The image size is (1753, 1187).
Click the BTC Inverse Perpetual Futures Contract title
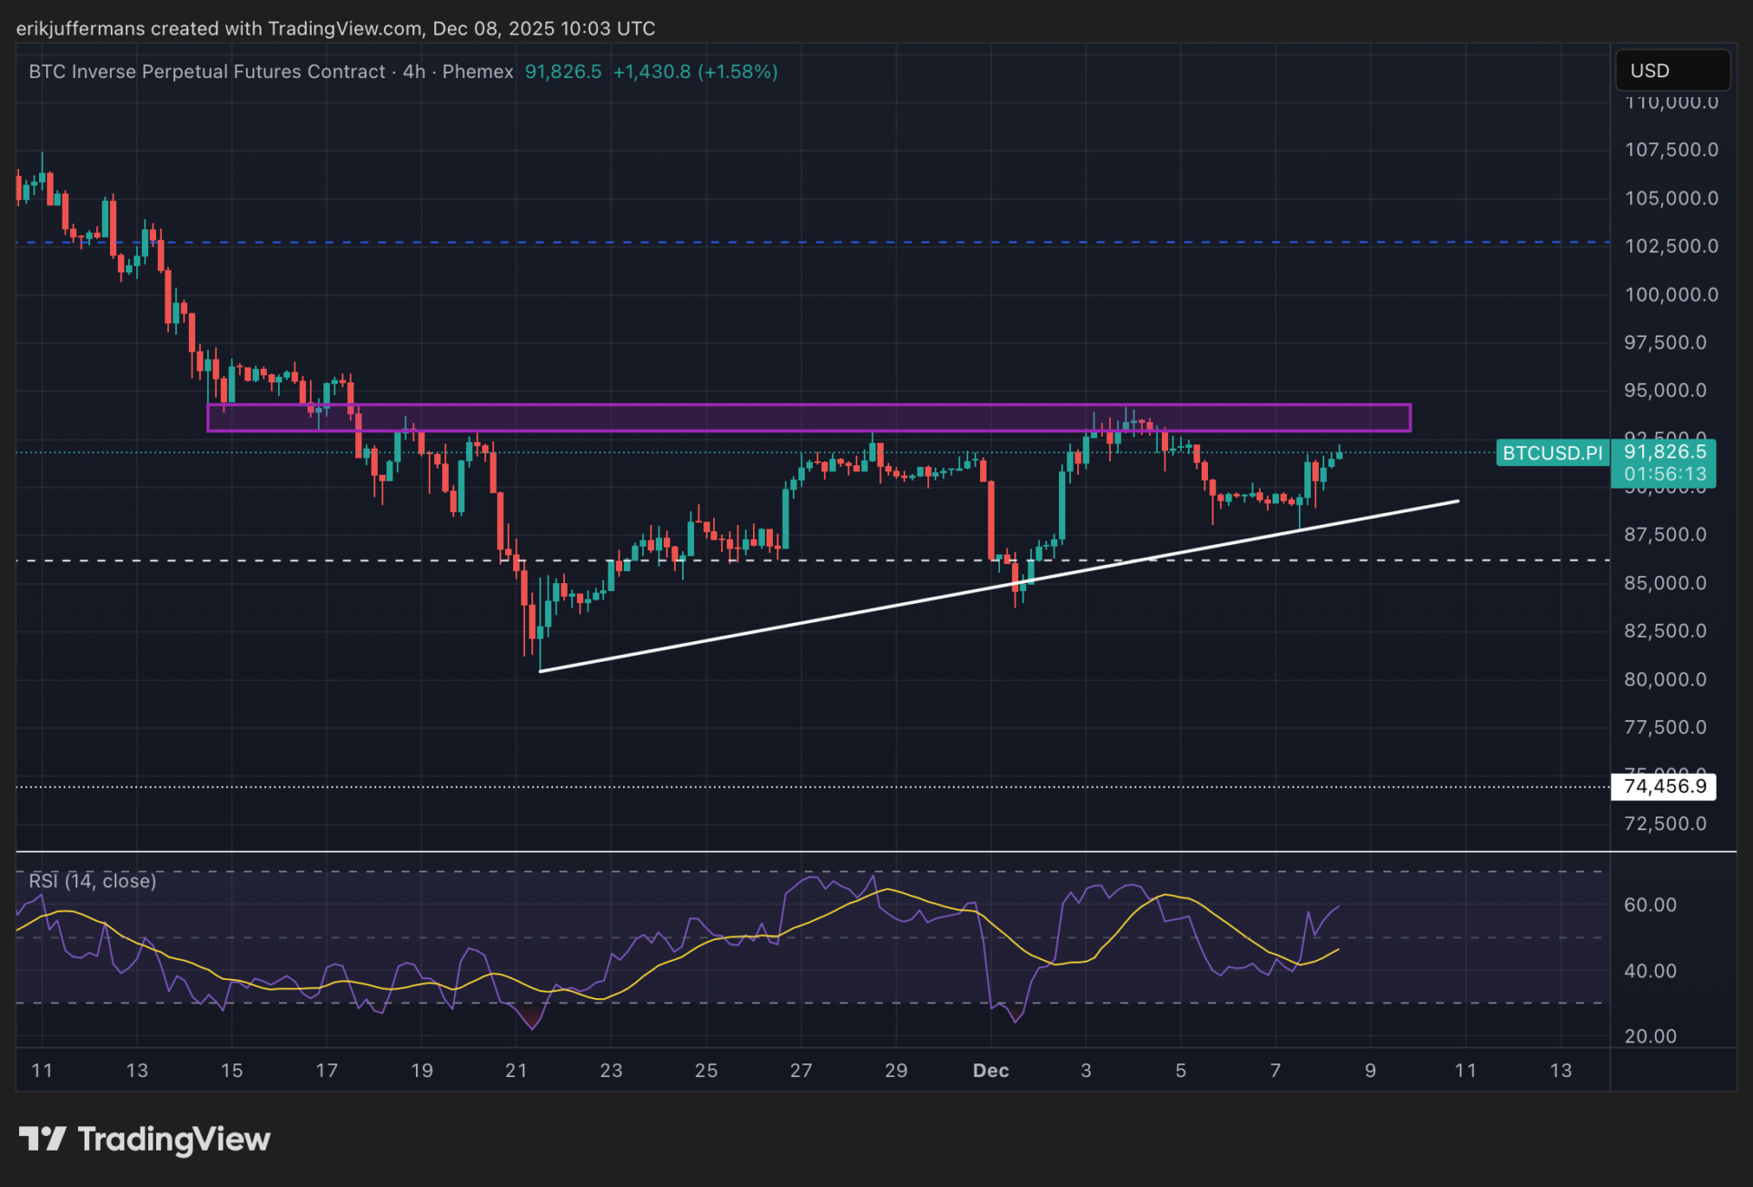207,72
